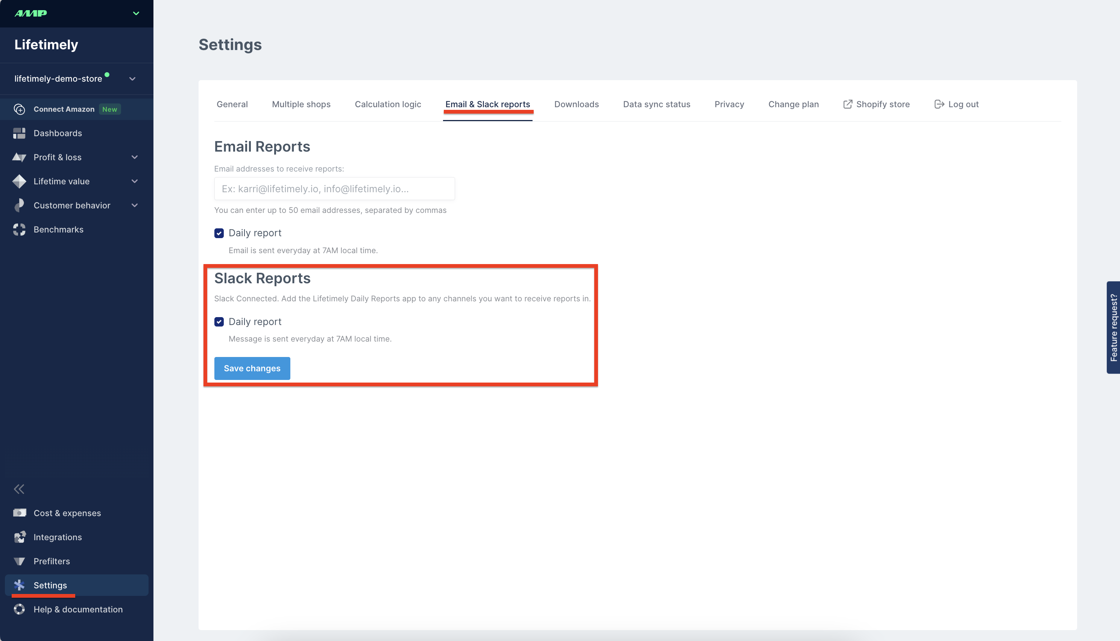The height and width of the screenshot is (641, 1120).
Task: Click the Cost & expenses cash icon
Action: (x=19, y=513)
